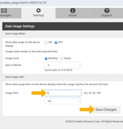Screen dimensions: 123x129
Task: Click 'Show data usage on the device display' label
Action: (x=23, y=44)
